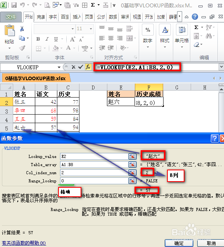Viewport: 224px width, 247px height.
Task: Toggle align text left
Action: pyautogui.click(x=102, y=38)
